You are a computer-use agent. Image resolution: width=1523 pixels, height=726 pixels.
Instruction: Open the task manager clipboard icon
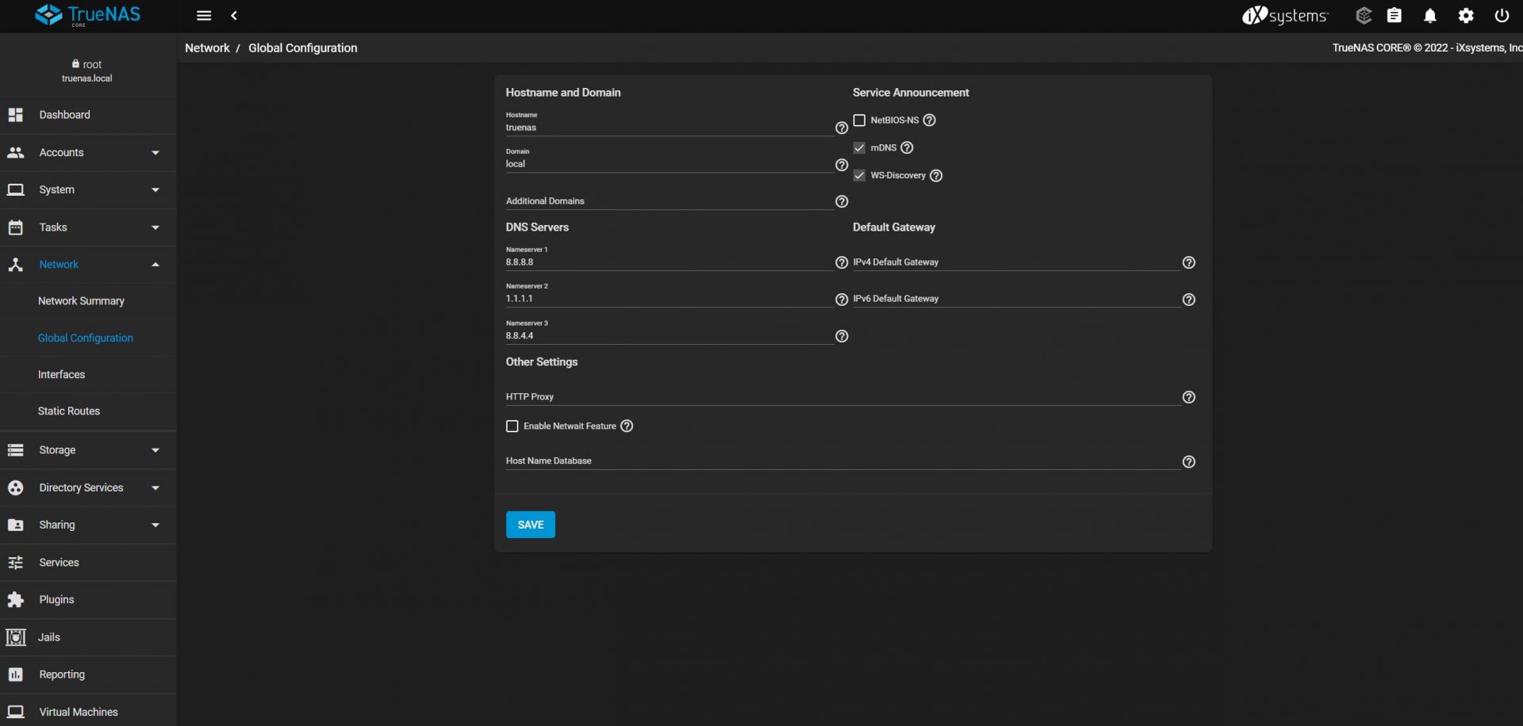tap(1394, 16)
